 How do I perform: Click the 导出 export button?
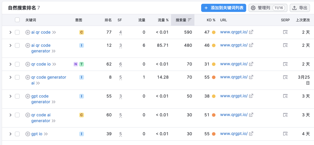click(x=300, y=8)
